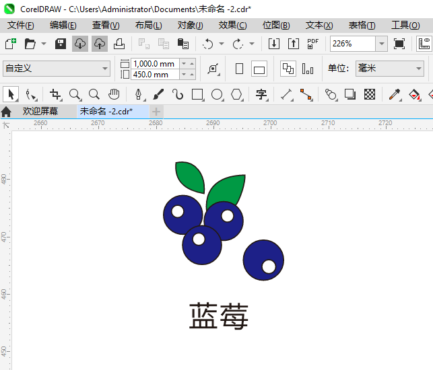Select the Pick tool arrow
The image size is (433, 370).
11,95
